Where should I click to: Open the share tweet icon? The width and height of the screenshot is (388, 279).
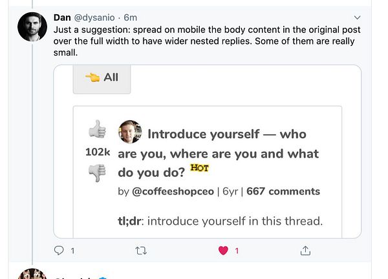click(306, 251)
